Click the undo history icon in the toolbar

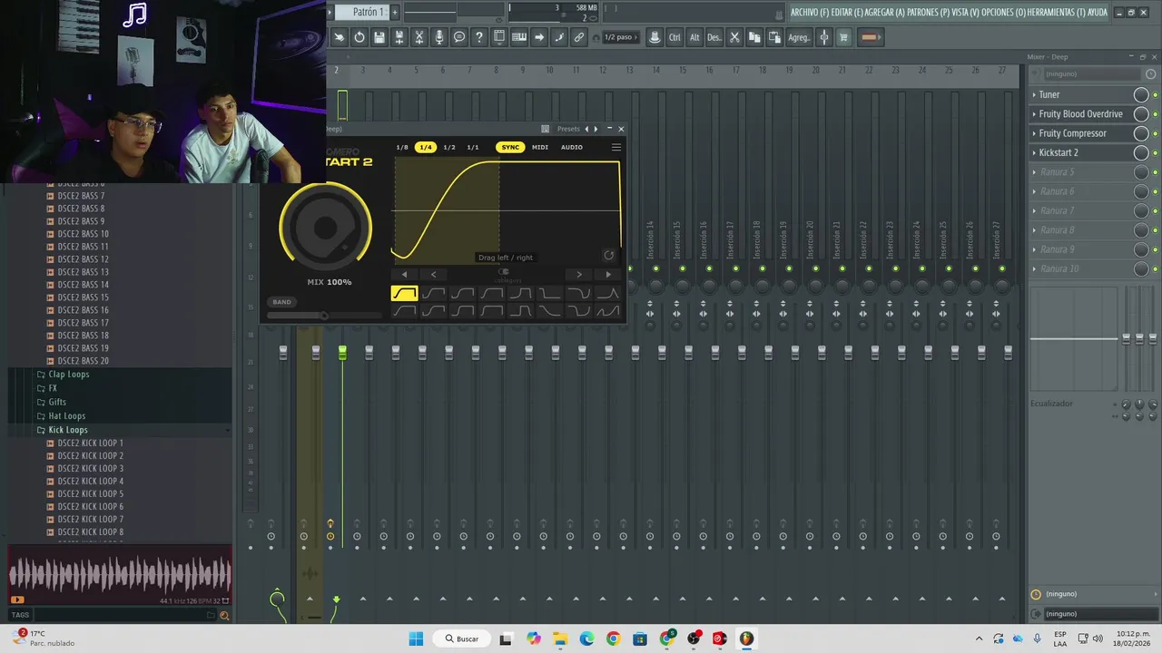click(x=359, y=37)
